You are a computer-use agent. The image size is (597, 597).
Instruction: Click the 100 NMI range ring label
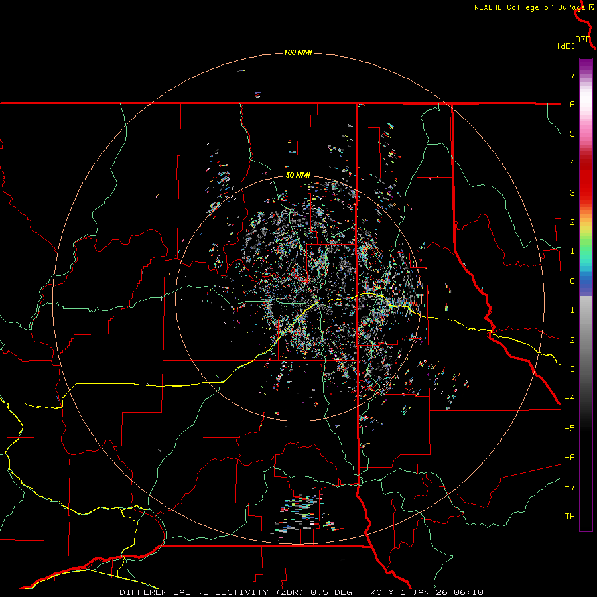pyautogui.click(x=298, y=52)
